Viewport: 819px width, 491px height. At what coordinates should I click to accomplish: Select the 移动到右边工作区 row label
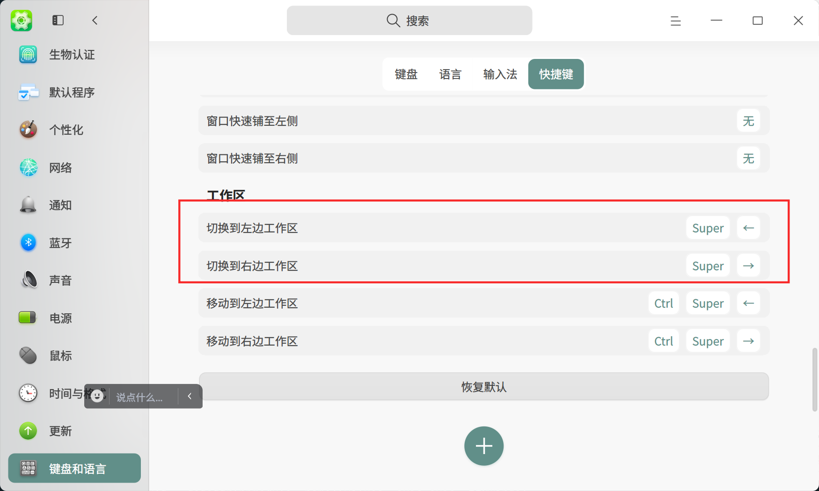[252, 341]
